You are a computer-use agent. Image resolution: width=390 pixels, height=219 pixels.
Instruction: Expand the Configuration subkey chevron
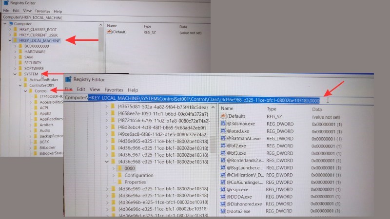point(114,175)
